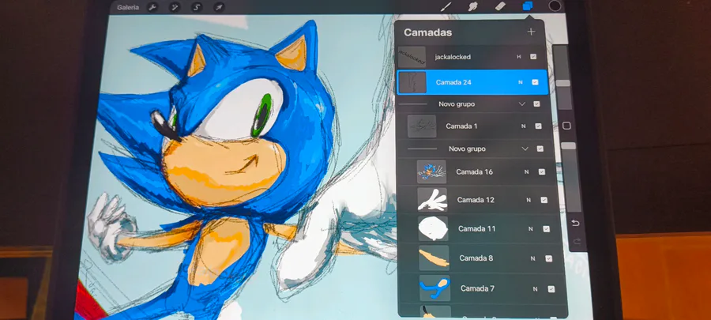Viewport: 711px width, 320px height.
Task: Select layer name 'Camada 24'
Action: (452, 82)
